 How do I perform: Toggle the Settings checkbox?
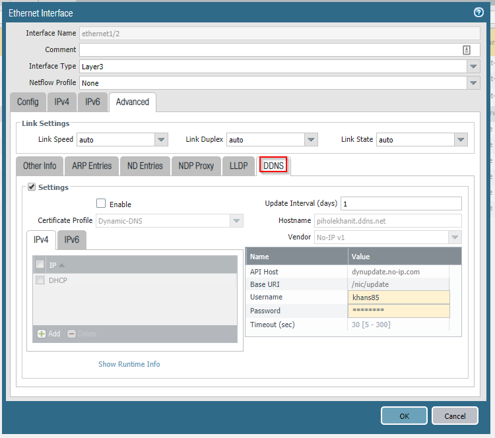(x=32, y=187)
